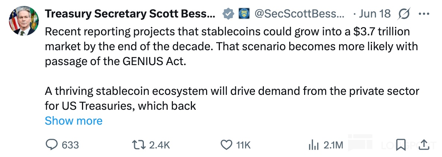This screenshot has height=157, width=442.
Task: Click the 11K likes count
Action: [244, 145]
